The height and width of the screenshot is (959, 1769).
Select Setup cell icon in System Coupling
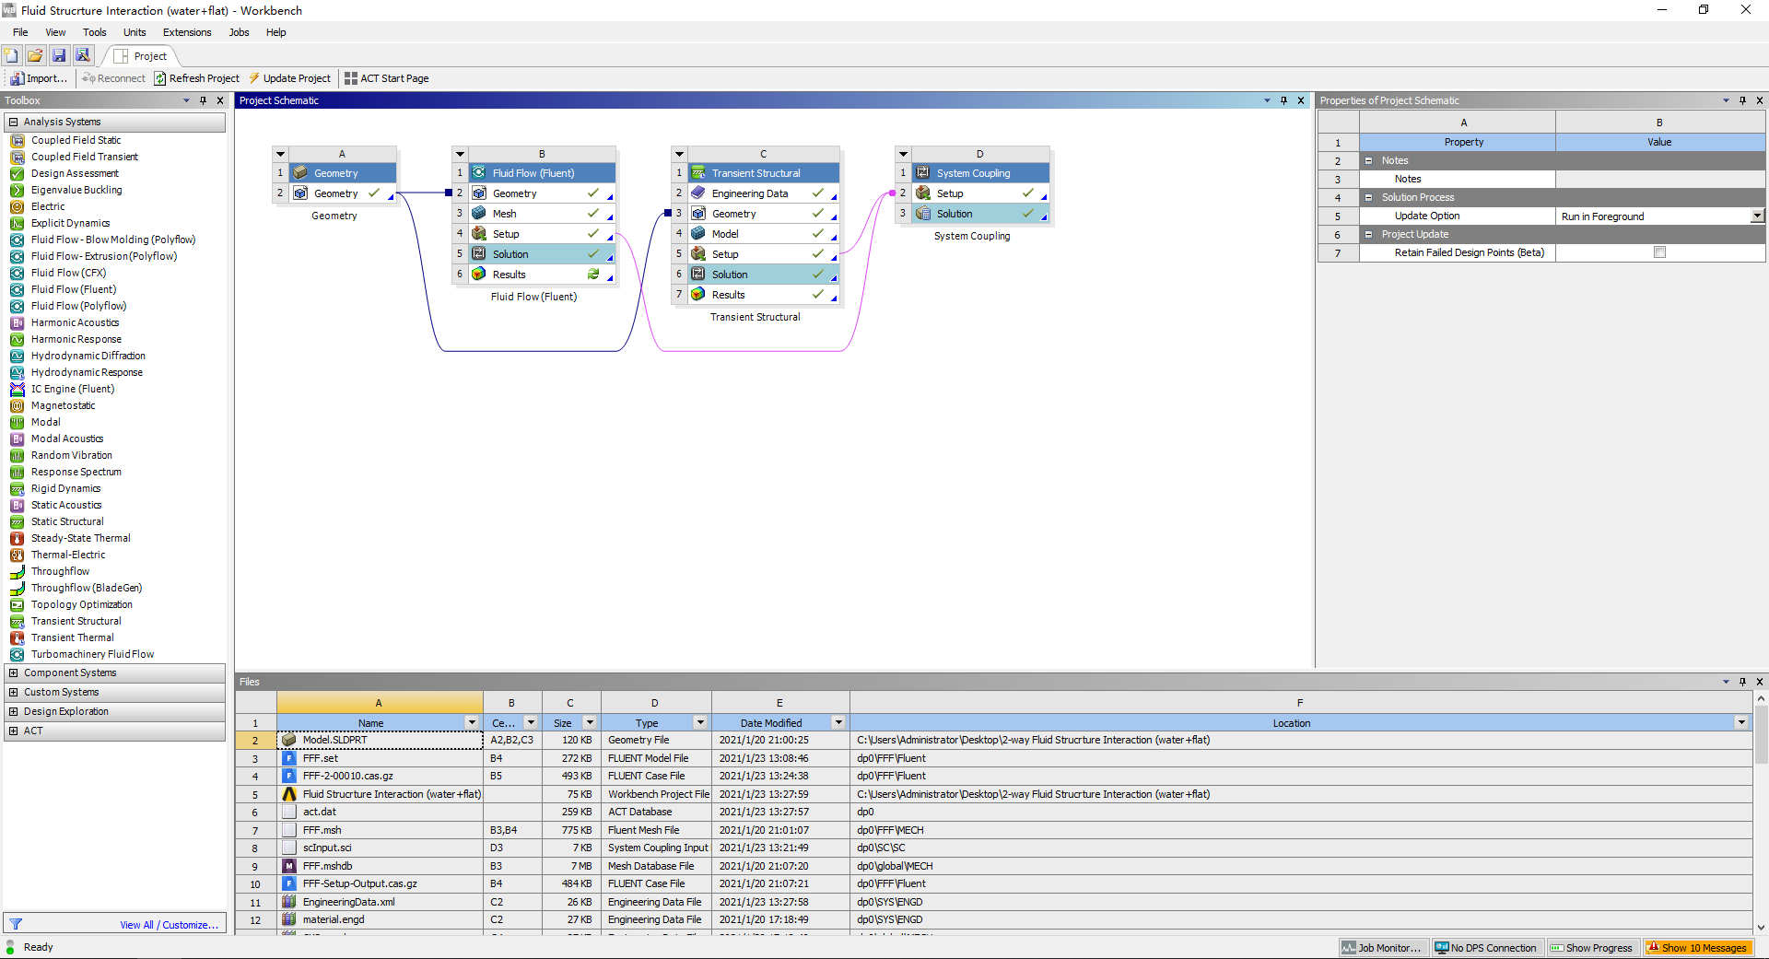(x=923, y=193)
